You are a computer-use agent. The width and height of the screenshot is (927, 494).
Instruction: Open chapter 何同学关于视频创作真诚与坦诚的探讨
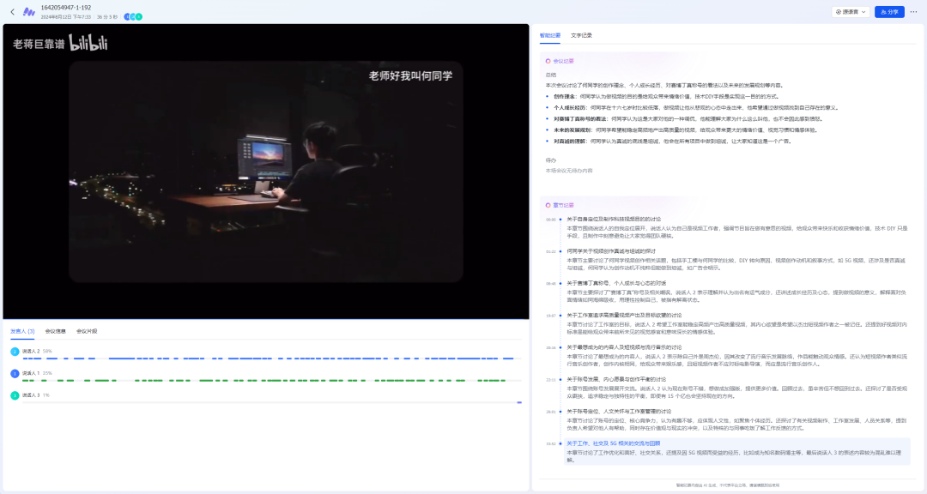(x=611, y=251)
